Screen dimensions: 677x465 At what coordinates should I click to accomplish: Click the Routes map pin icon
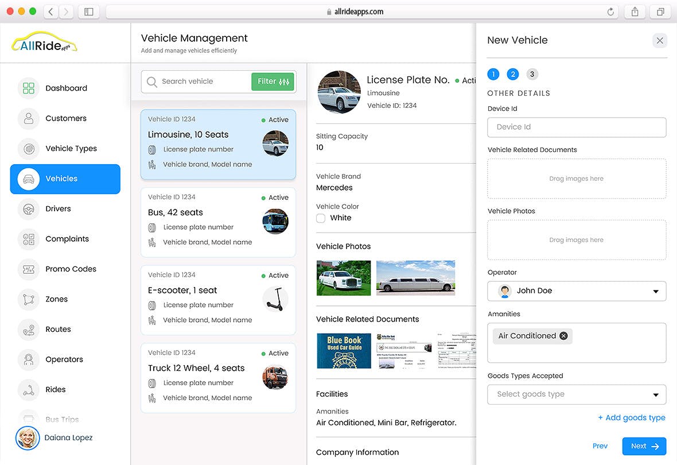click(x=29, y=330)
